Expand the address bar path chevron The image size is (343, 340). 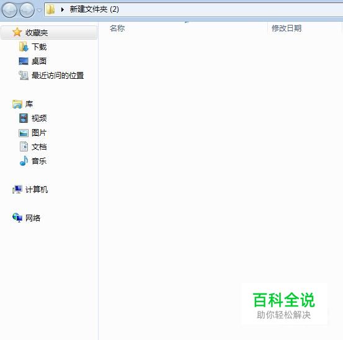pos(63,9)
